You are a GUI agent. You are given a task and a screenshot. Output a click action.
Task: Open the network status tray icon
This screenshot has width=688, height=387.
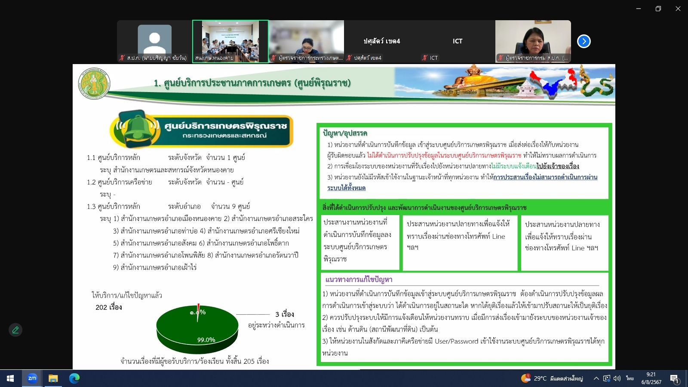tap(607, 378)
